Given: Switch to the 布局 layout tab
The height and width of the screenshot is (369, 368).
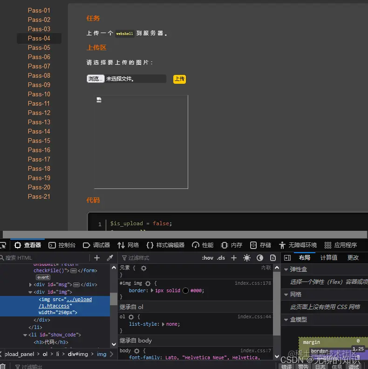Looking at the screenshot, I should pos(304,258).
